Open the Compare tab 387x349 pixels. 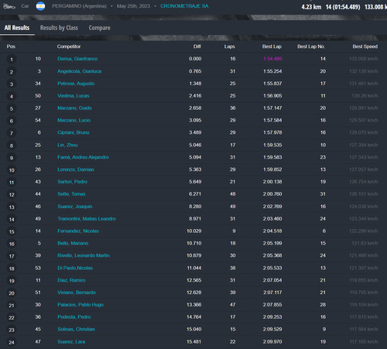pos(99,28)
